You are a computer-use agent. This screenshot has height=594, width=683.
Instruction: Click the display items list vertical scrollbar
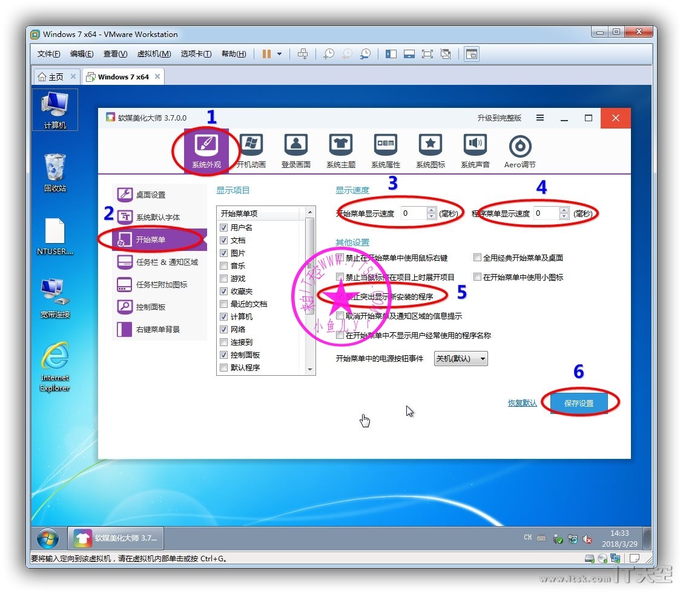point(310,291)
